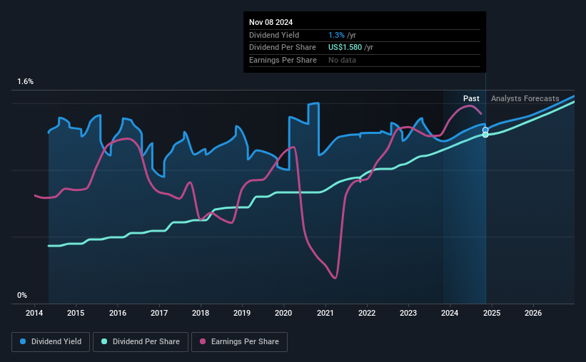The height and width of the screenshot is (362, 586).
Task: Click the Analysts Forecasts label
Action: coord(525,98)
